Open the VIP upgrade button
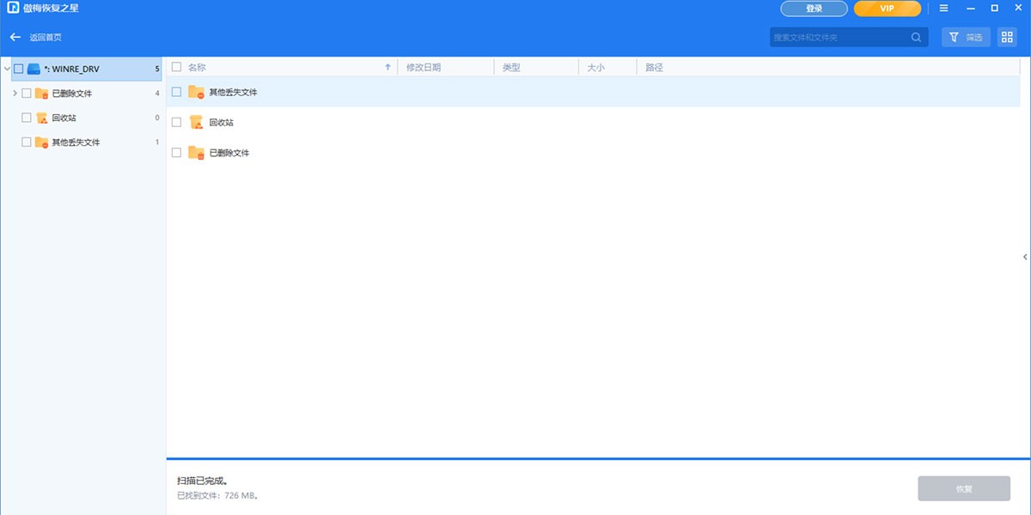This screenshot has height=515, width=1031. tap(887, 9)
